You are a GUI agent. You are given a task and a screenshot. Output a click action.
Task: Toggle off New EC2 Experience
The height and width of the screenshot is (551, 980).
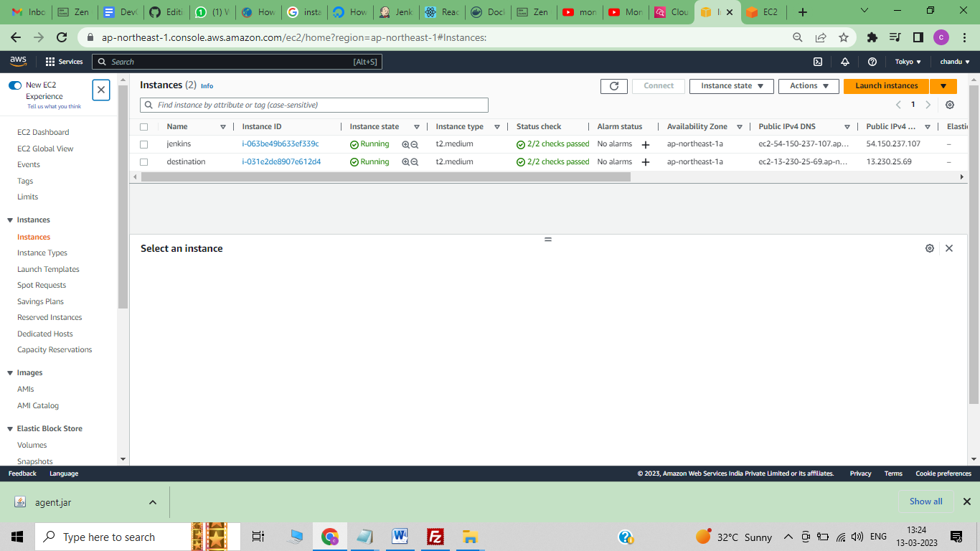click(x=14, y=84)
